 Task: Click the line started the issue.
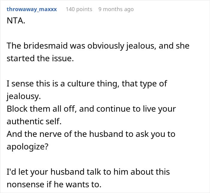point(40,59)
